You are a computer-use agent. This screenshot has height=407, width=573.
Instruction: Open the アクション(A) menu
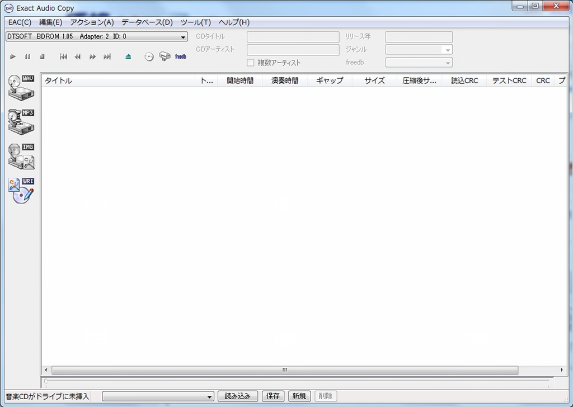click(92, 22)
